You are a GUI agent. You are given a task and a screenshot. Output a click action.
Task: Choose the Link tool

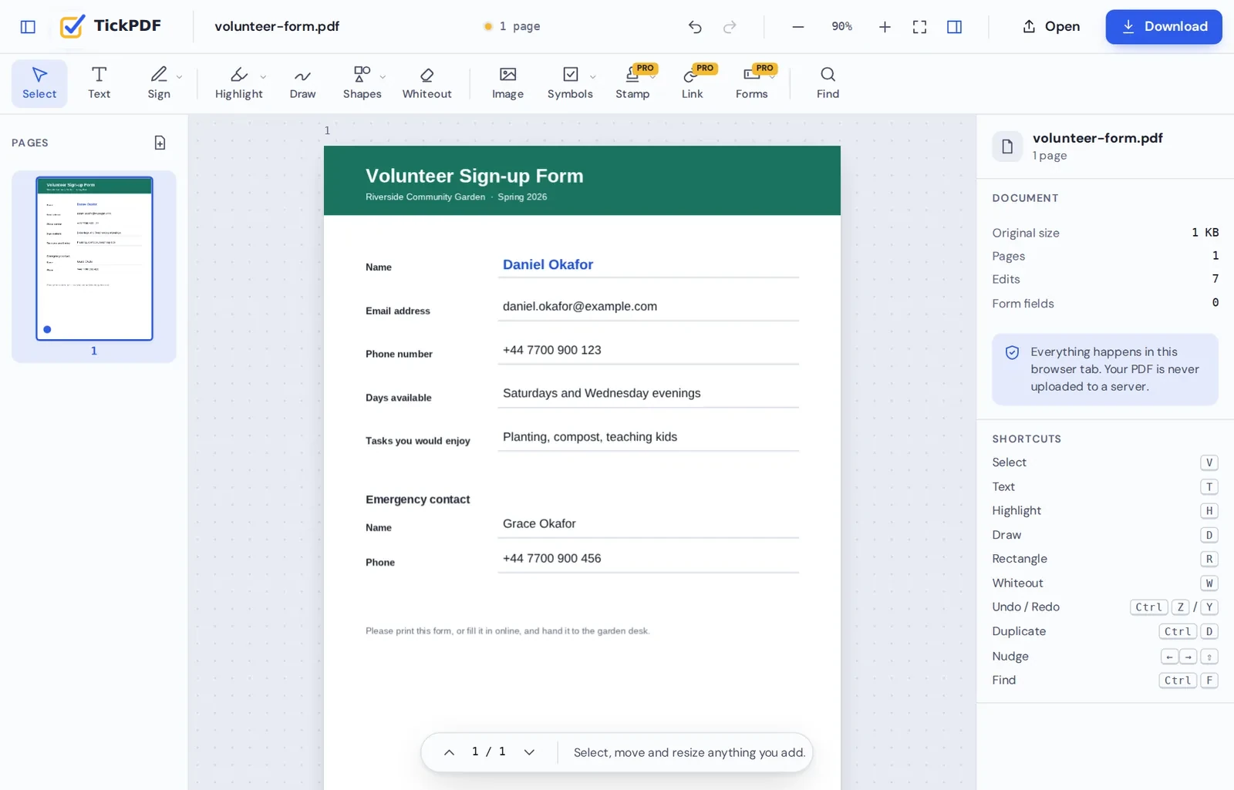(x=692, y=83)
